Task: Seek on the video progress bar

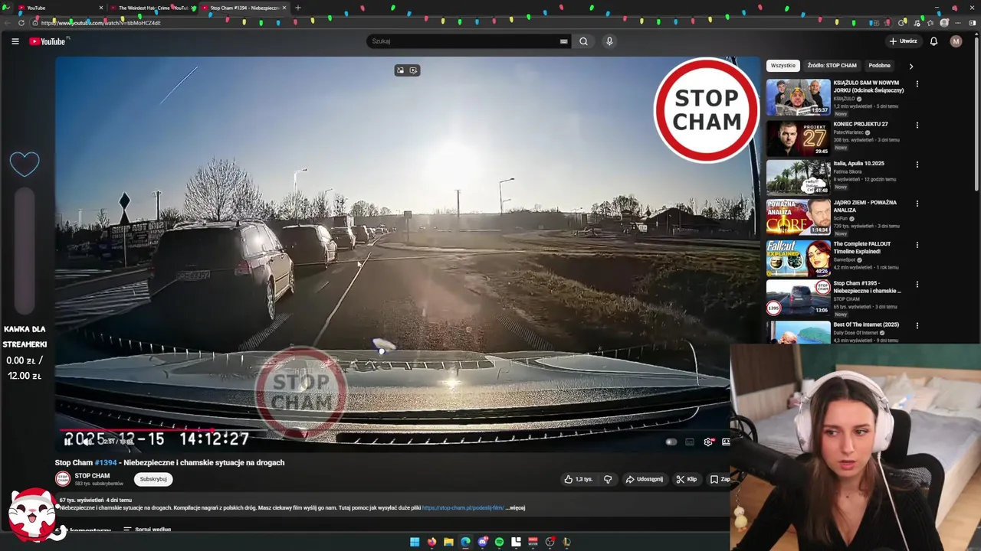Action: click(395, 429)
